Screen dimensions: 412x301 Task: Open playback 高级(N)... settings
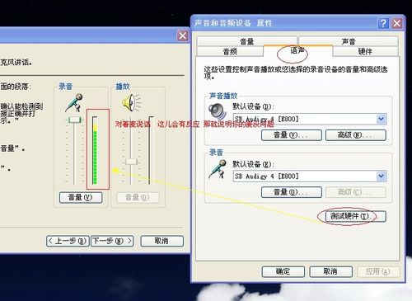click(356, 135)
